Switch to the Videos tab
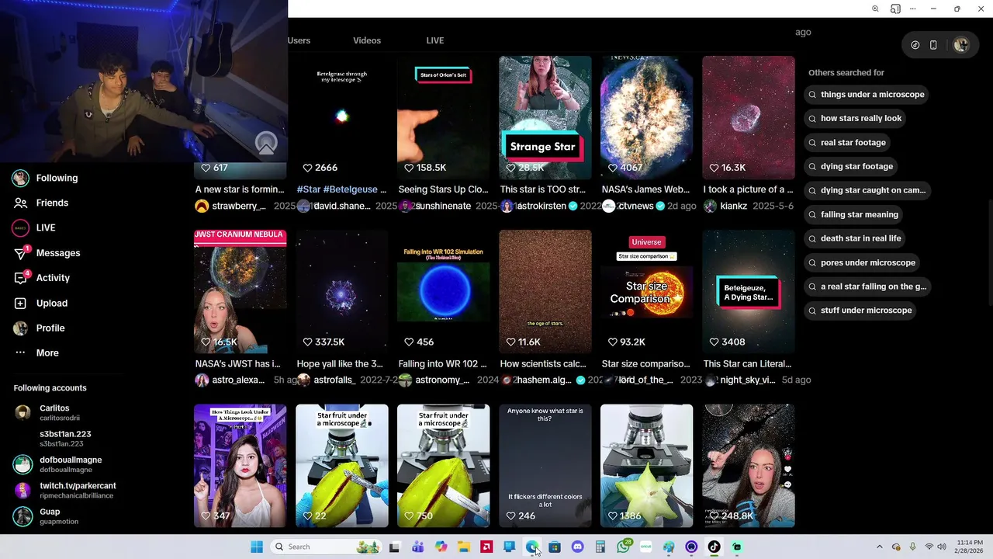 click(x=367, y=40)
